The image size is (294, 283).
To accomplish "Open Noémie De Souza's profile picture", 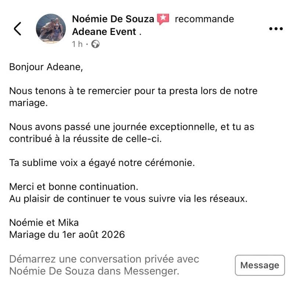I will [x=51, y=29].
